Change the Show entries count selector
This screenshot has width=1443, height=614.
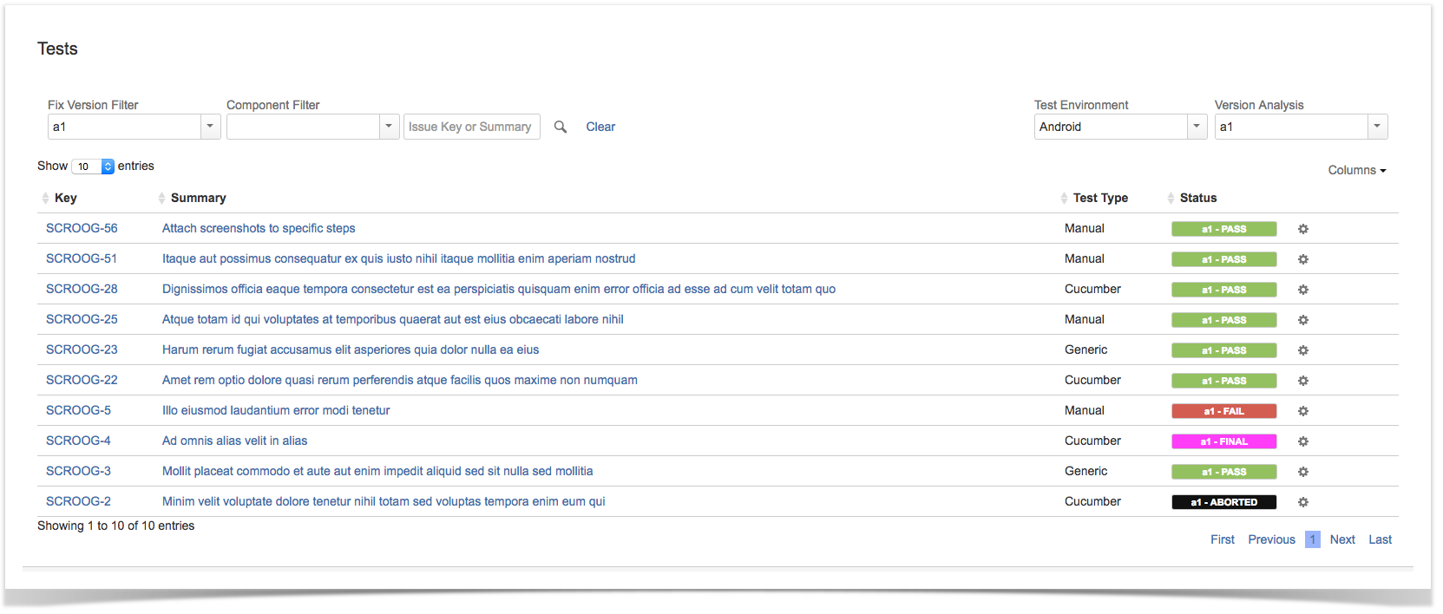(x=93, y=167)
